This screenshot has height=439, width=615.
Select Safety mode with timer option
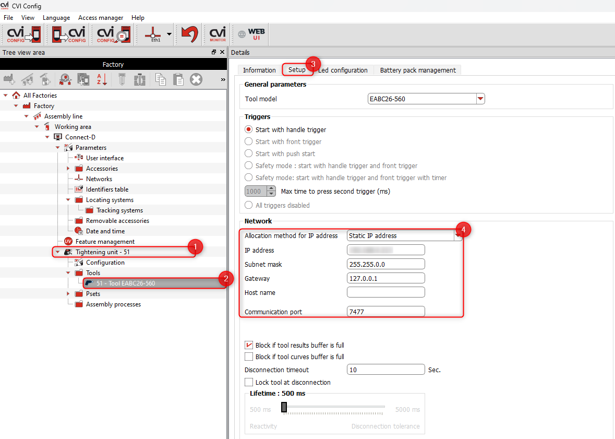tap(249, 177)
